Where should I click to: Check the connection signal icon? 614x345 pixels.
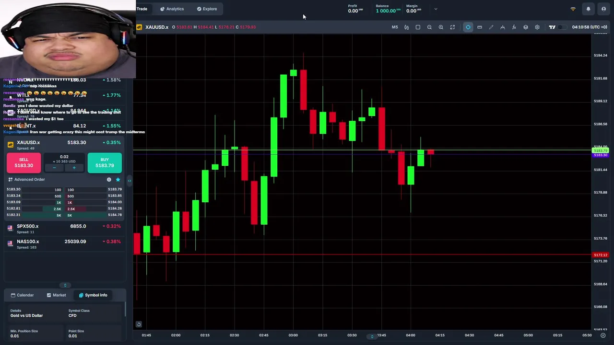tap(573, 9)
